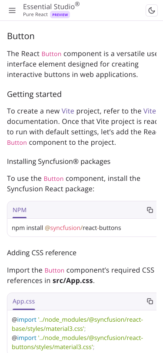163x353 pixels.
Task: Open the Vite documentation link after 'refer to the'
Action: tap(150, 111)
